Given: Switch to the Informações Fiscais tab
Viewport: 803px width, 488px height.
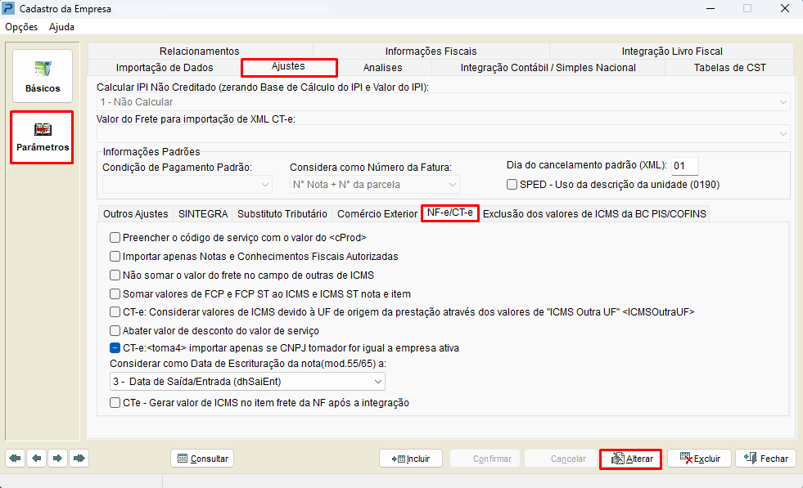Looking at the screenshot, I should coord(431,51).
